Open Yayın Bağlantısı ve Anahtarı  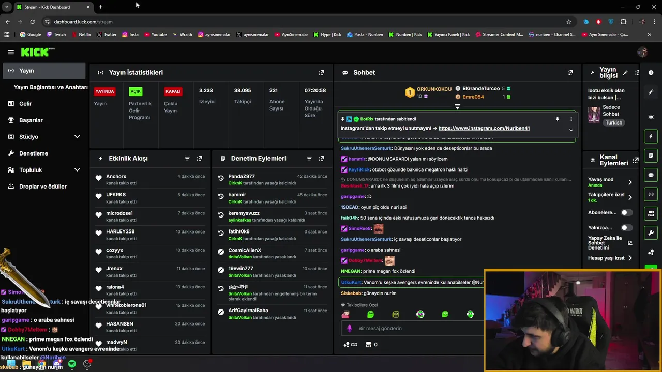[x=50, y=87]
